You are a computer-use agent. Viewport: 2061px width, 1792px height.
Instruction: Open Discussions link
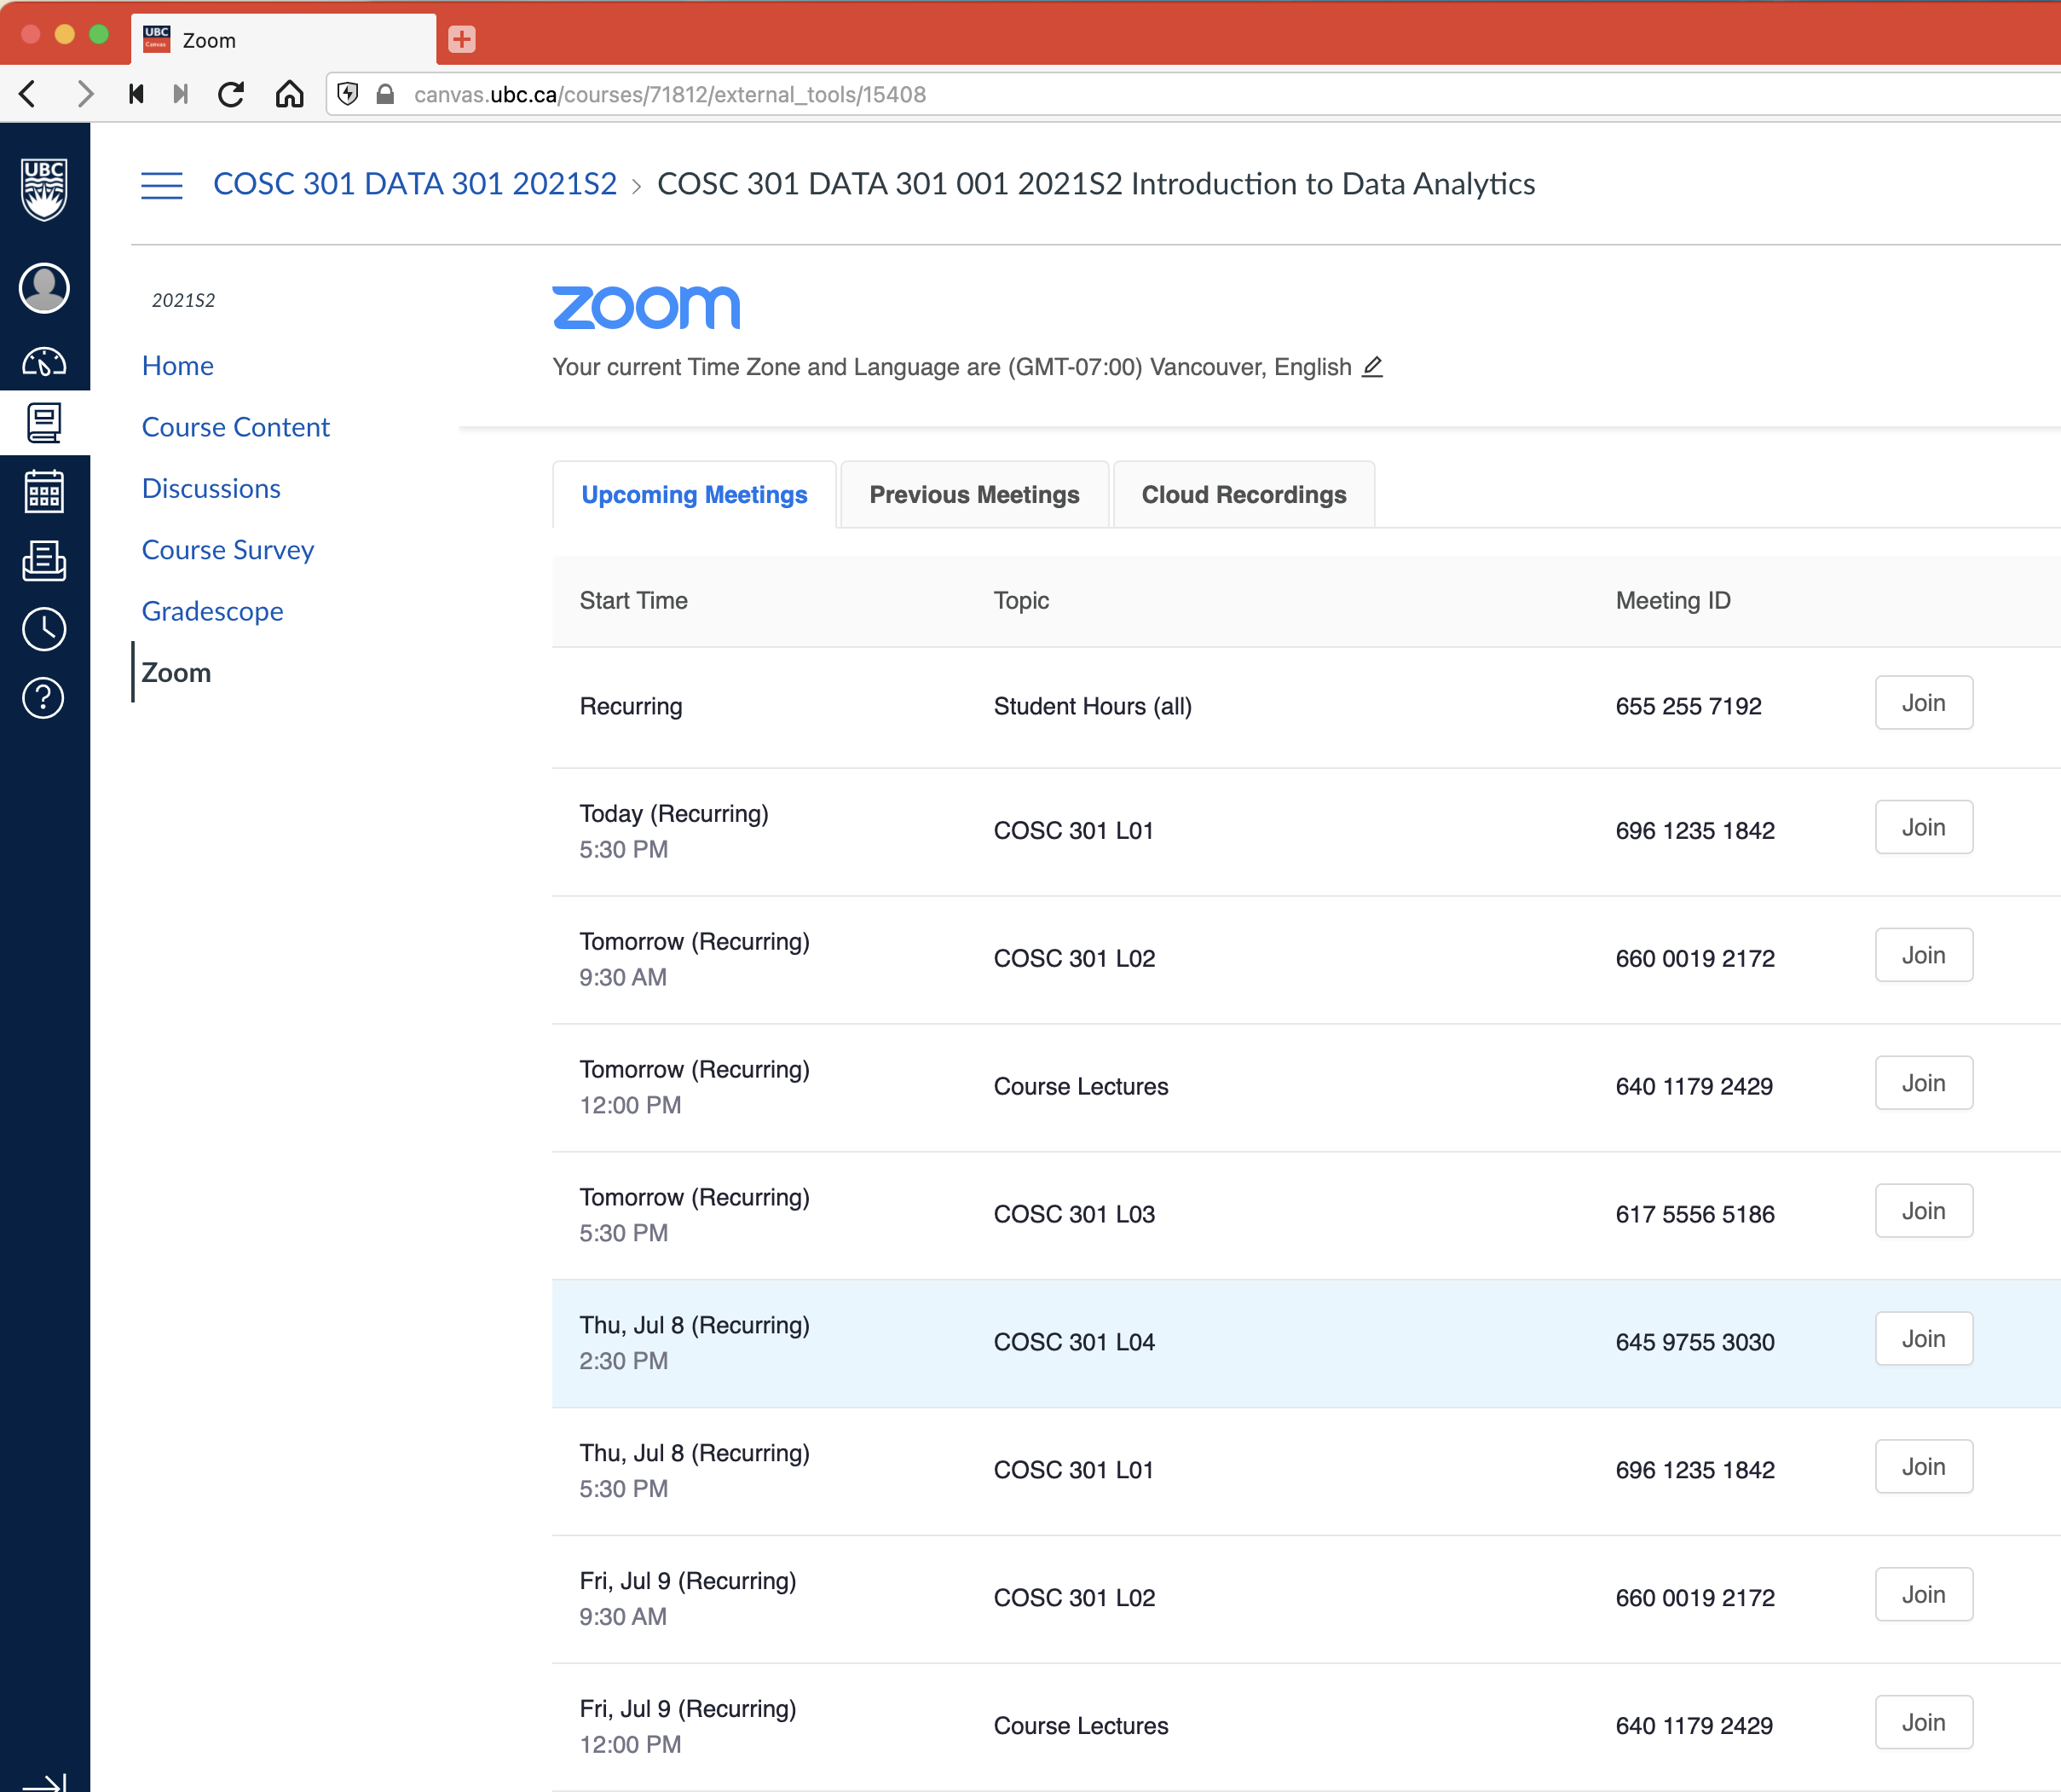[211, 489]
